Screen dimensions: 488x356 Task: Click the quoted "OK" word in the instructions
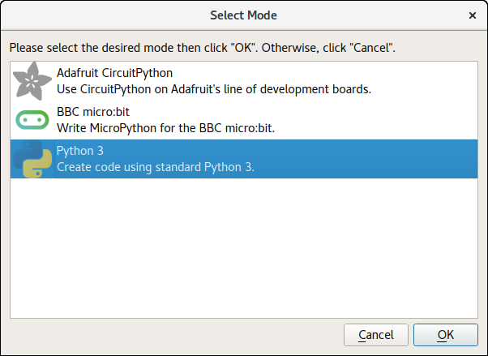(x=244, y=48)
